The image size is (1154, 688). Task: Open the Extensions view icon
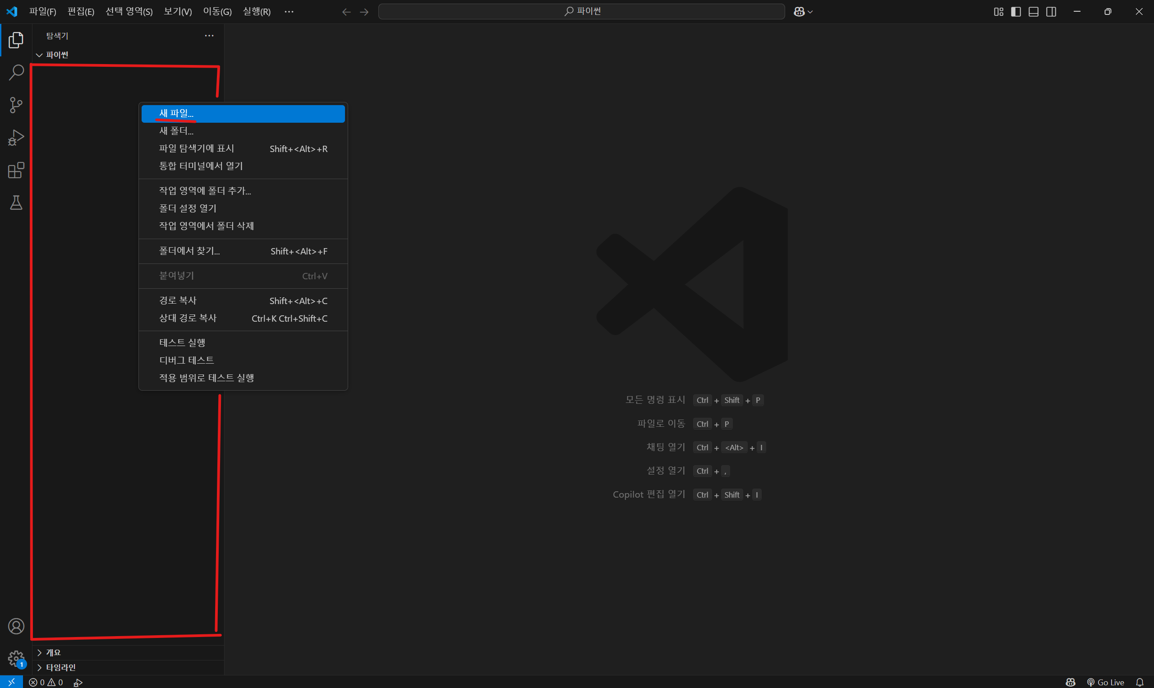(x=16, y=170)
